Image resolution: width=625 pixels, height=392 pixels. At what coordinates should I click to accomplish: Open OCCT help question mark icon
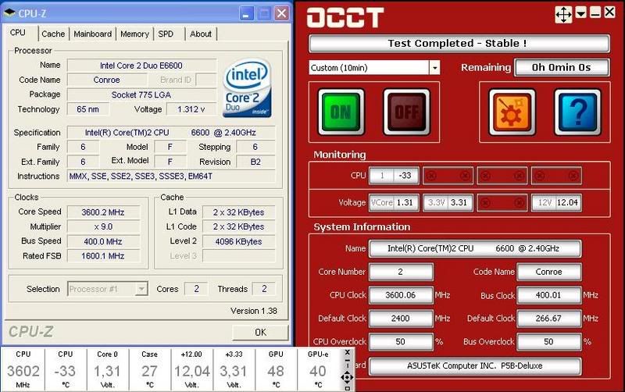(x=577, y=112)
